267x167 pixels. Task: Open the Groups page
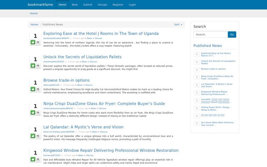(102, 4)
